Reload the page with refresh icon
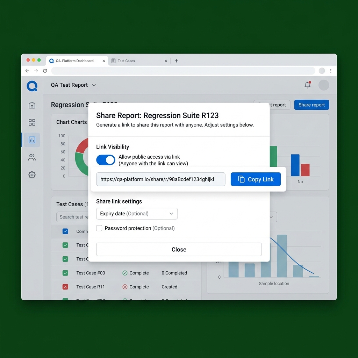The width and height of the screenshot is (358, 358). click(45, 71)
